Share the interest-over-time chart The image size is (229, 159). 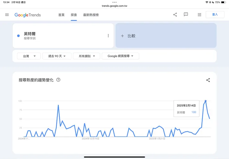(x=208, y=80)
